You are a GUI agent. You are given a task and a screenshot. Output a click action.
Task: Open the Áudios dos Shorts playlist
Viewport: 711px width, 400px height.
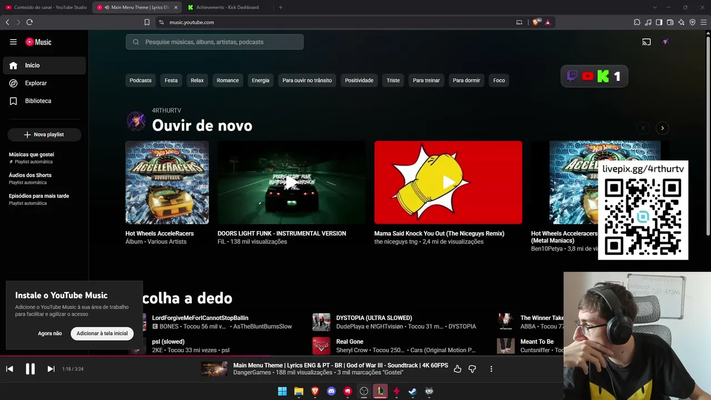(44, 178)
